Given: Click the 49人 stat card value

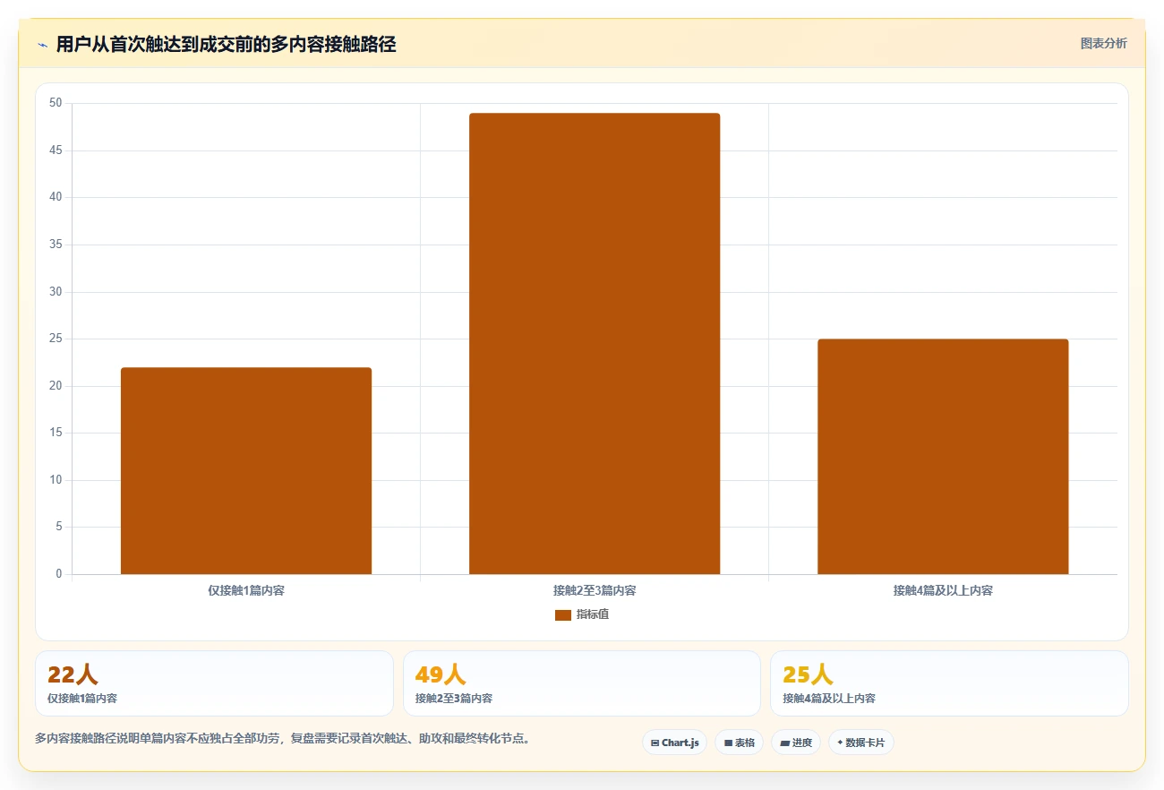Looking at the screenshot, I should 441,674.
